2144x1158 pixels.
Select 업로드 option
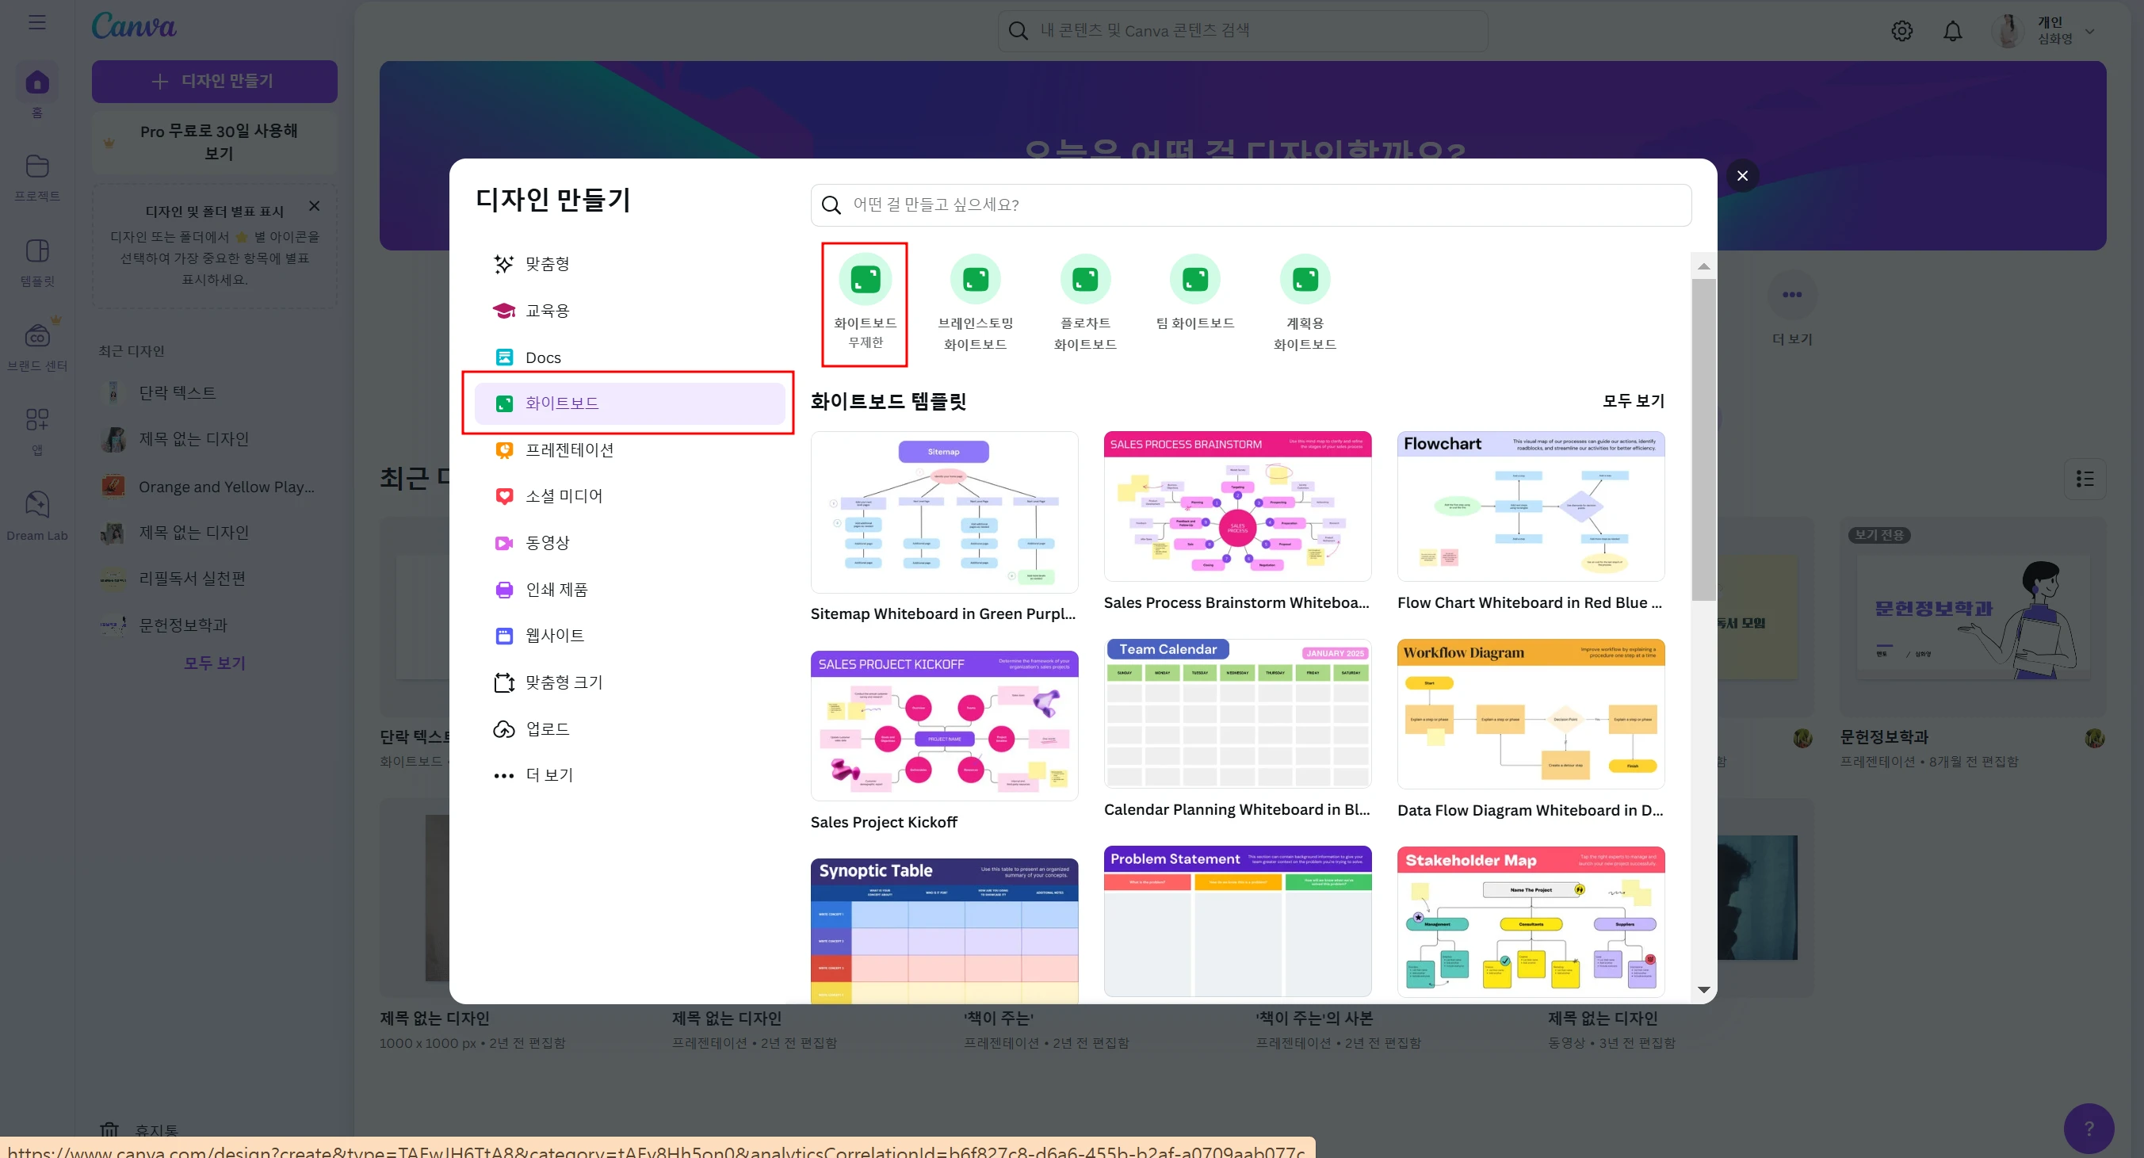[629, 728]
